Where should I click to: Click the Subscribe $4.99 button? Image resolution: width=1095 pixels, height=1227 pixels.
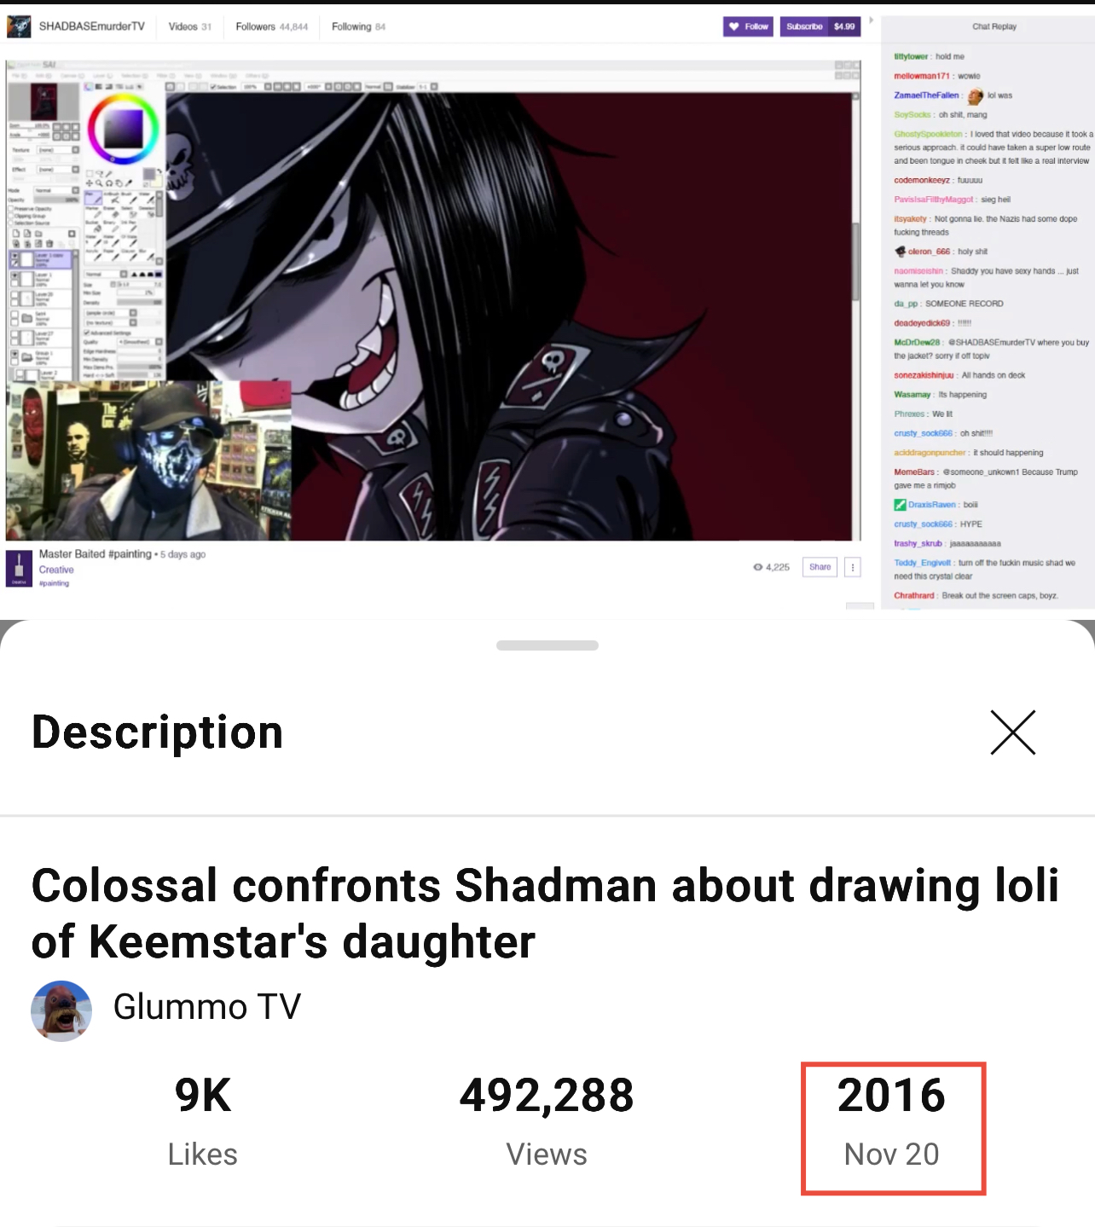point(820,26)
